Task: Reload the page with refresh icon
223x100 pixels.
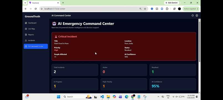Action: pyautogui.click(x=36, y=9)
